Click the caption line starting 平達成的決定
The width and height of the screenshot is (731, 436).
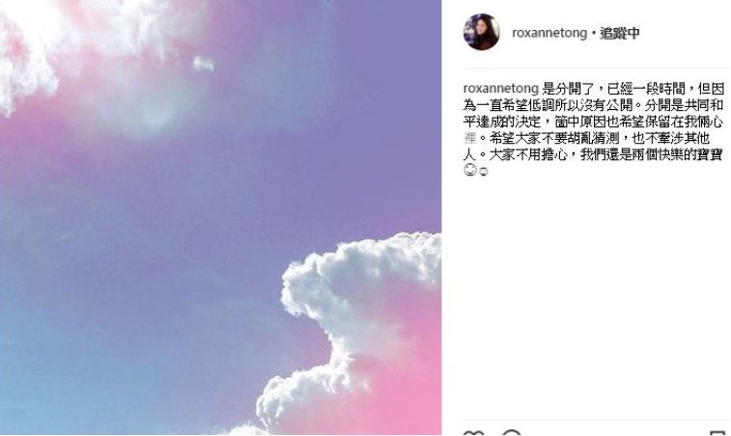point(594,122)
